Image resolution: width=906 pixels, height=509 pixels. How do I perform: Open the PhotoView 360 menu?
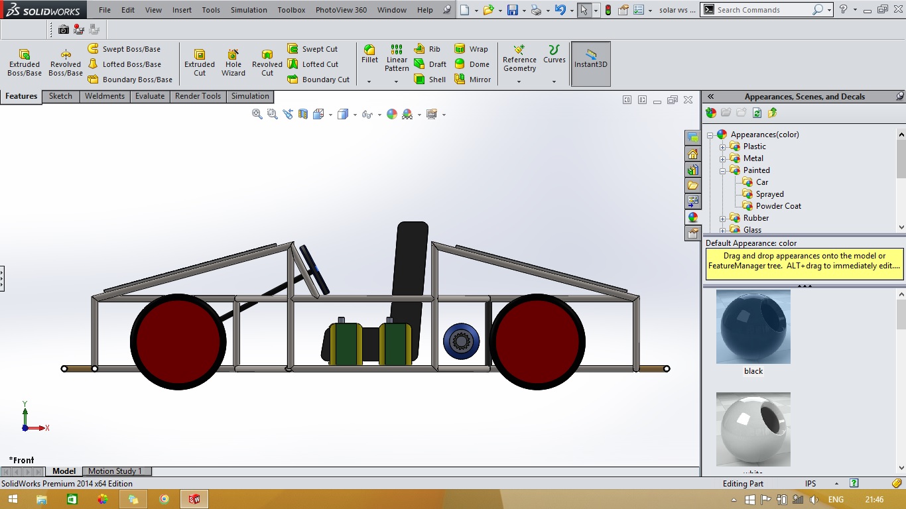341,10
